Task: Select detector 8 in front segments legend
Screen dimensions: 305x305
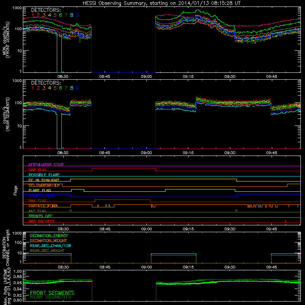Action: click(72, 15)
